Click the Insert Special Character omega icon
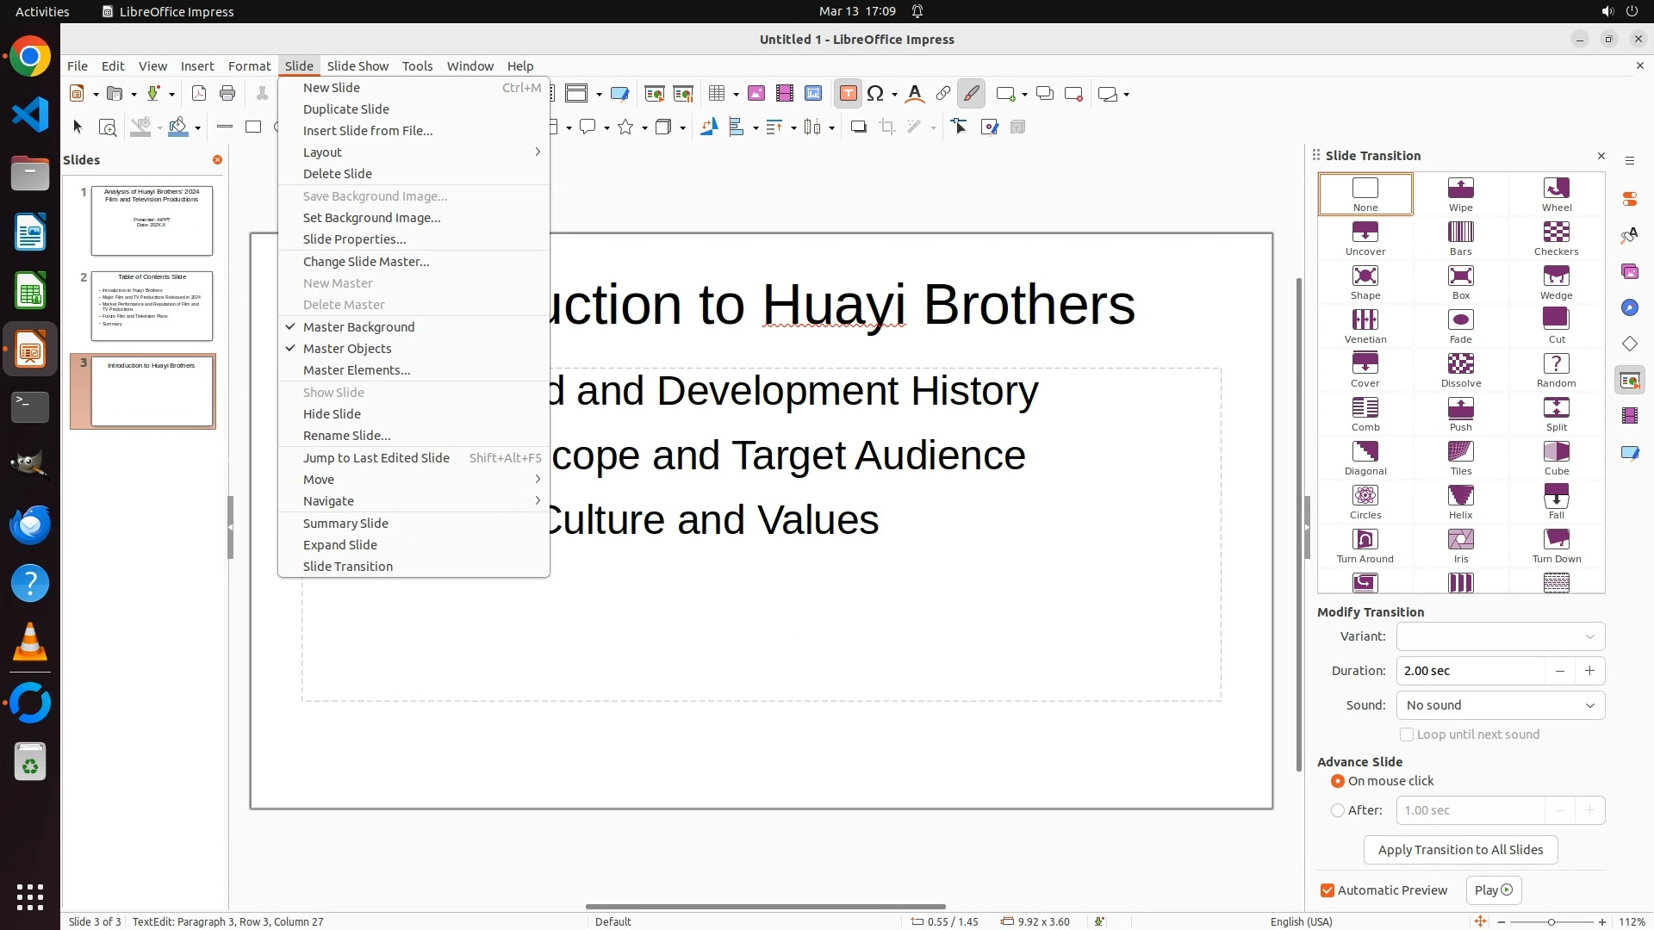This screenshot has height=930, width=1654. pyautogui.click(x=875, y=94)
